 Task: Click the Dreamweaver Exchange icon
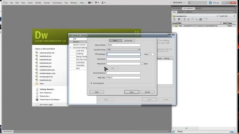tap(37, 99)
